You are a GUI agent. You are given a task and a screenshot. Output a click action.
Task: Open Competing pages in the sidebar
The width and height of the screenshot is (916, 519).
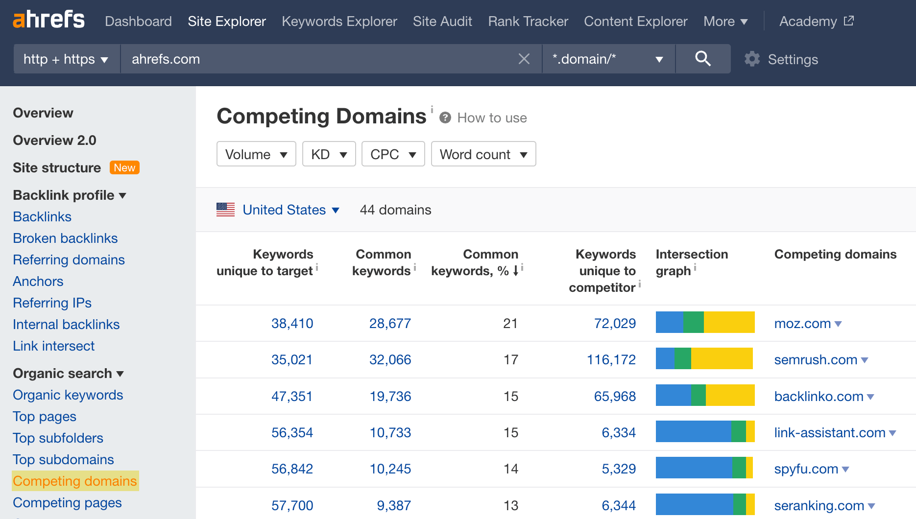tap(67, 502)
